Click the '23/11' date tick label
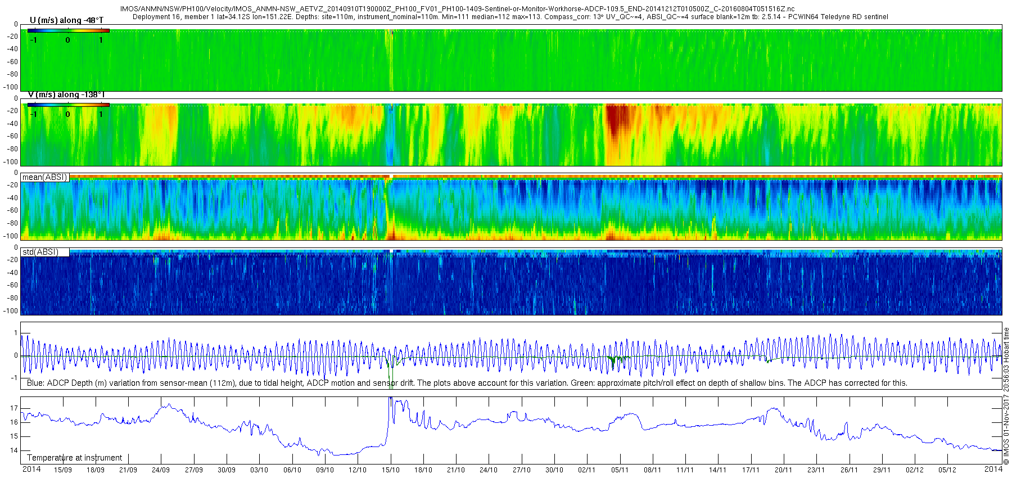The image size is (1012, 478). [x=816, y=470]
